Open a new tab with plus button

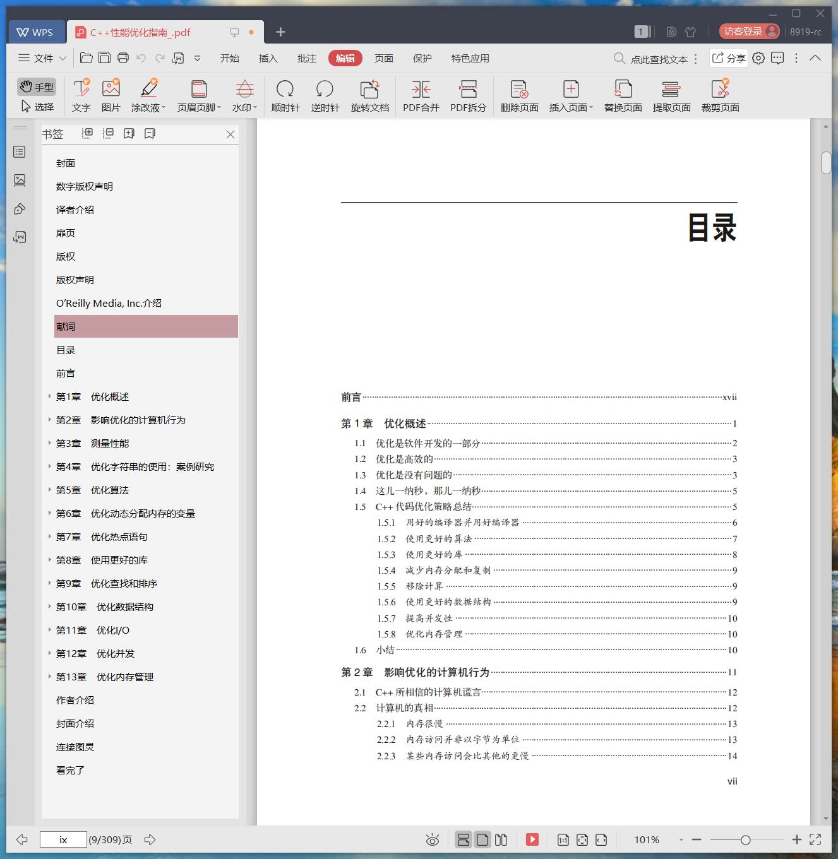click(281, 32)
